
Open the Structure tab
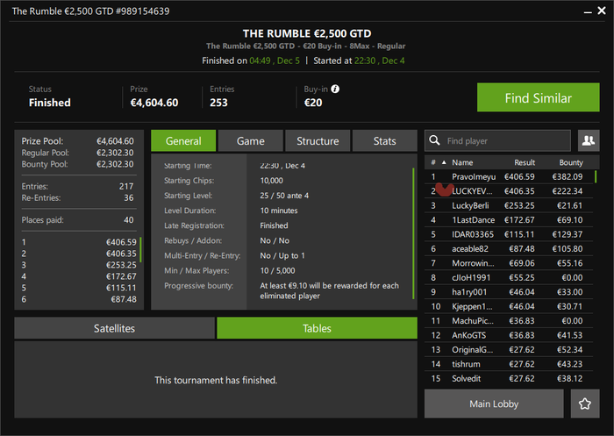coord(318,140)
